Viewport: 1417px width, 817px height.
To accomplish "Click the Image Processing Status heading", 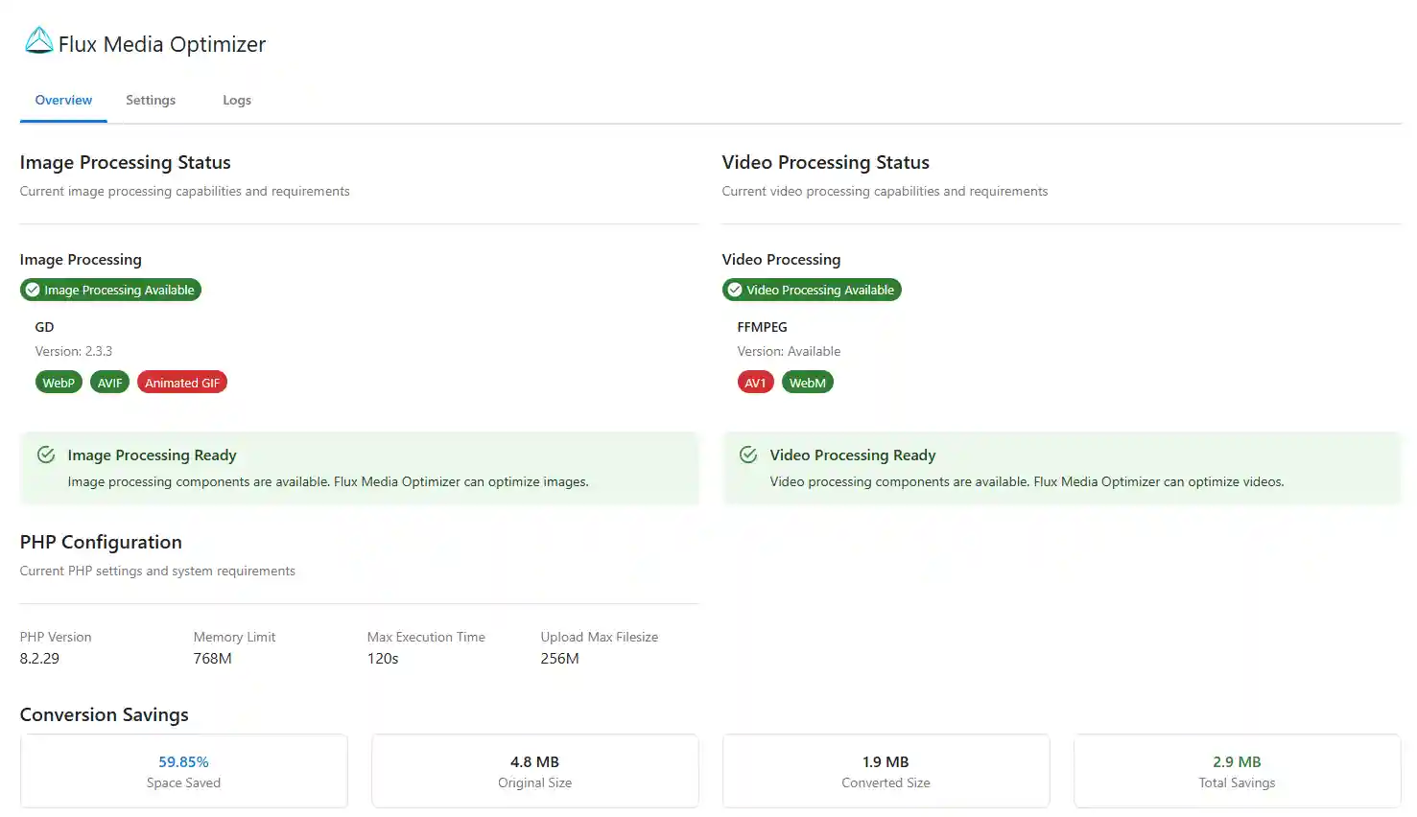I will coord(126,162).
